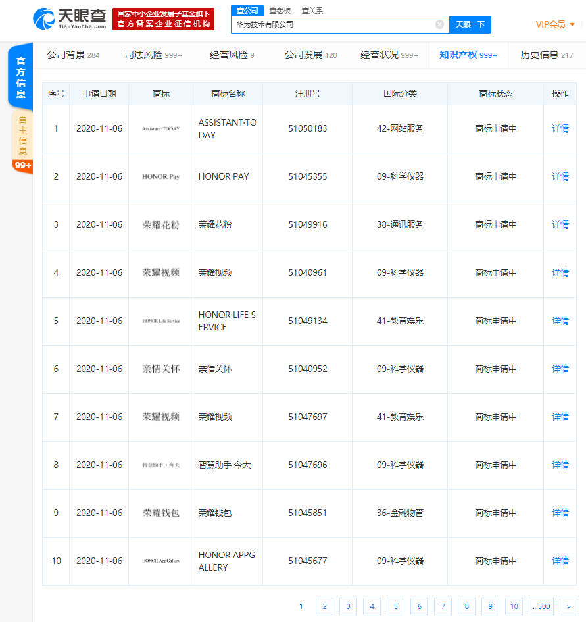Switch to the 查关系 search tab

pyautogui.click(x=312, y=11)
